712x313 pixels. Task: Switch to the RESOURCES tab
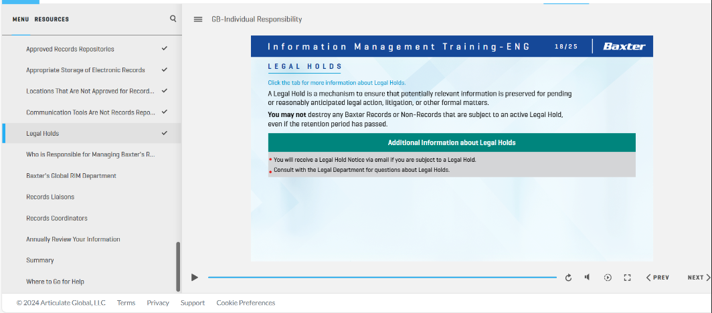point(52,19)
